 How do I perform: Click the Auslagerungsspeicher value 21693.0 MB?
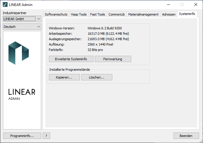pos(108,39)
